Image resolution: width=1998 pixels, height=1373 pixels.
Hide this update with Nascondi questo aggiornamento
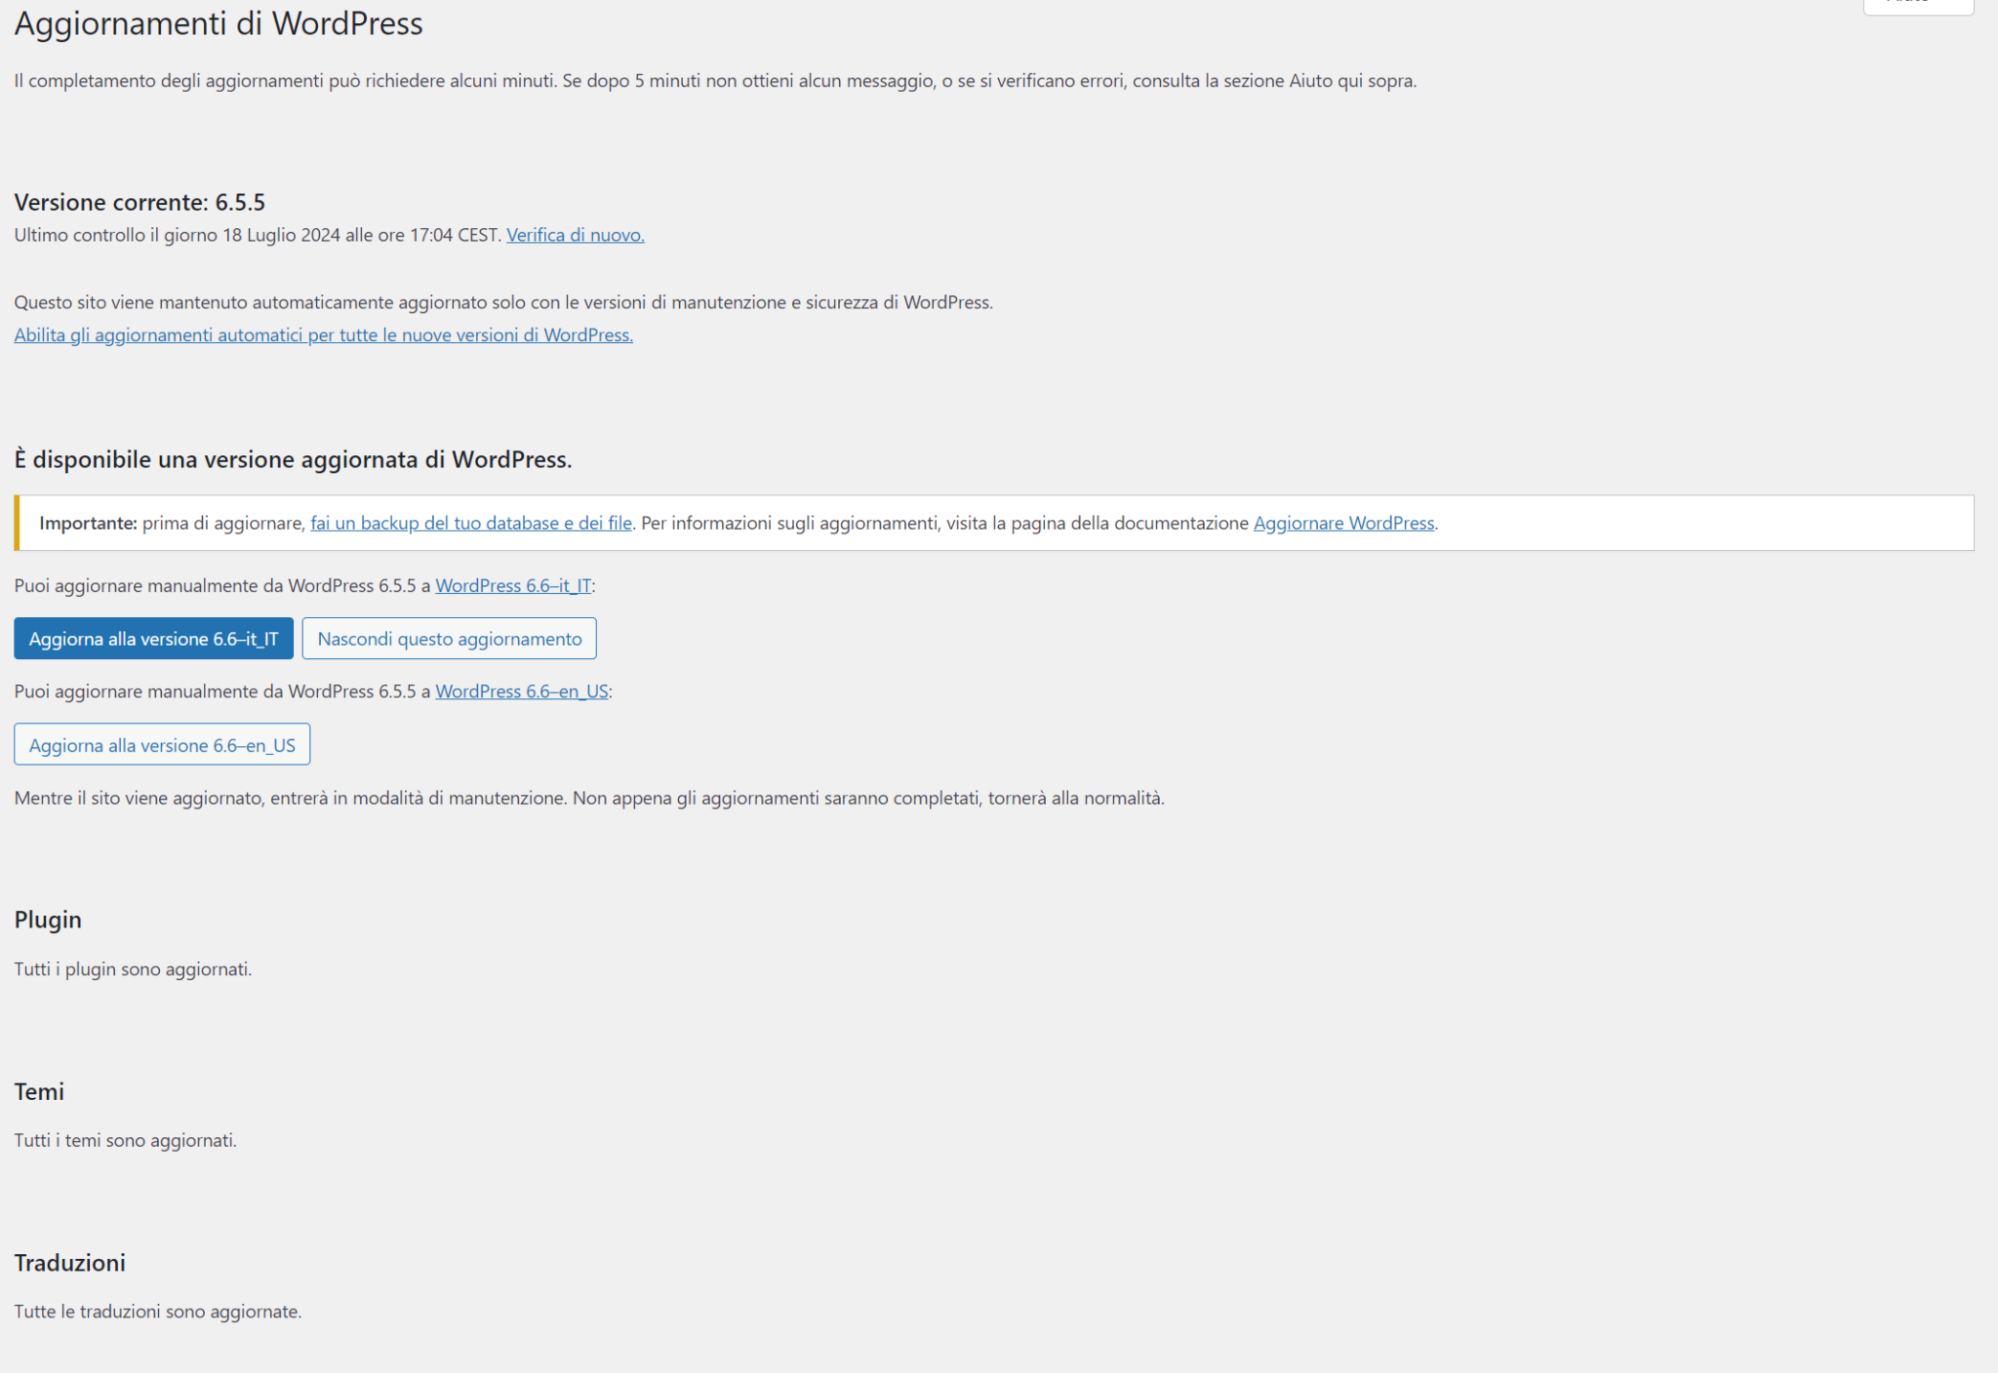tap(450, 639)
